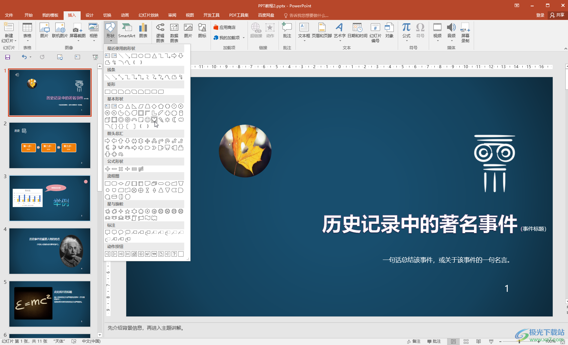Open the 页眉和页脚 header and footer dialog
568x345 pixels.
(x=322, y=31)
